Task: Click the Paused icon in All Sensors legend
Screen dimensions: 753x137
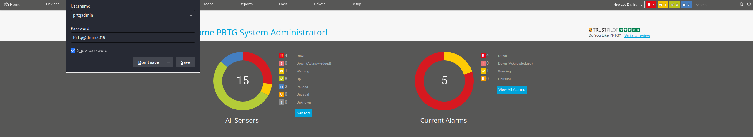Action: (282, 87)
